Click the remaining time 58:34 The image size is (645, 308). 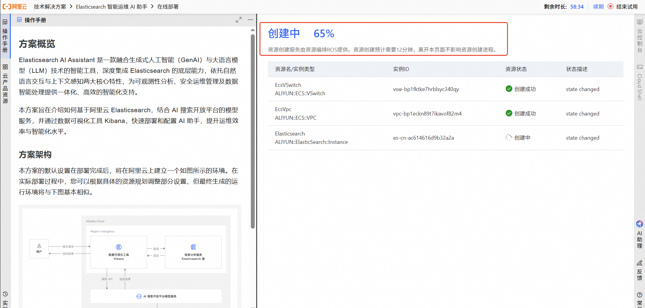[577, 7]
